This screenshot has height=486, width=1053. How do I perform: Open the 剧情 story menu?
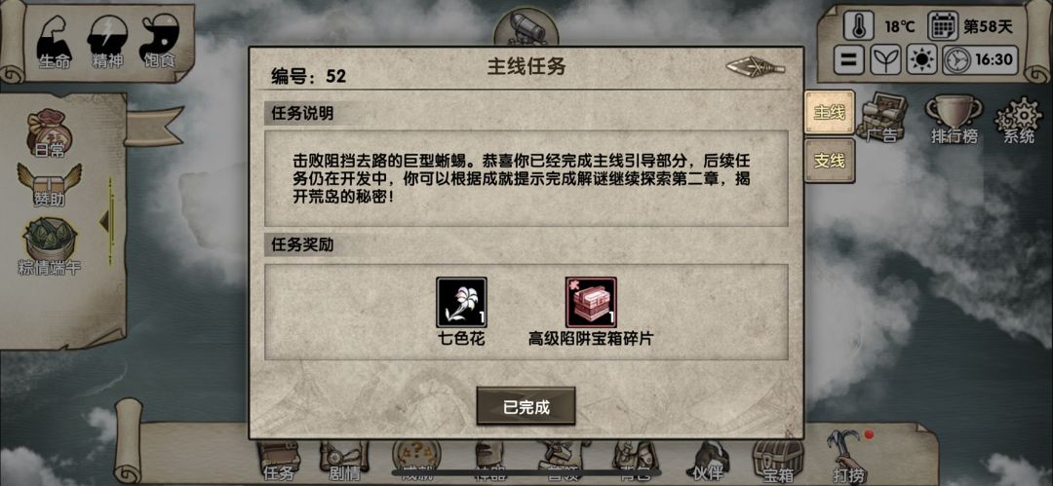point(344,462)
